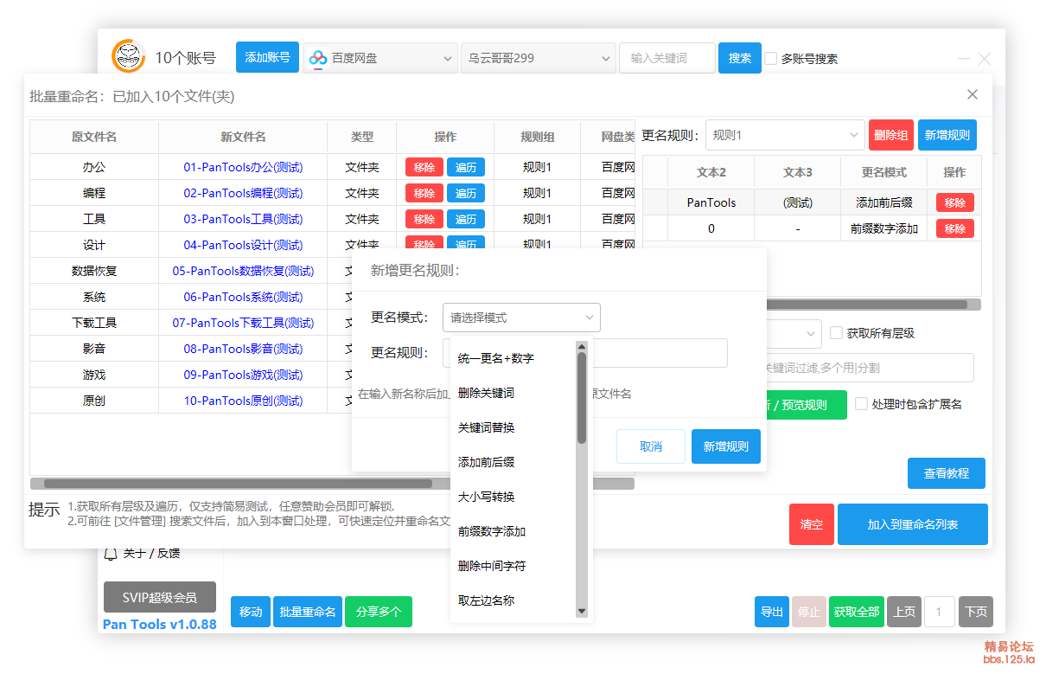Click the Baidu Netdisk colorful service icon

click(x=317, y=57)
